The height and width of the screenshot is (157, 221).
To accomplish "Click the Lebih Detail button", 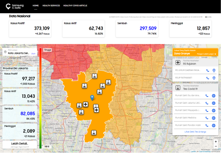I will [20, 144].
